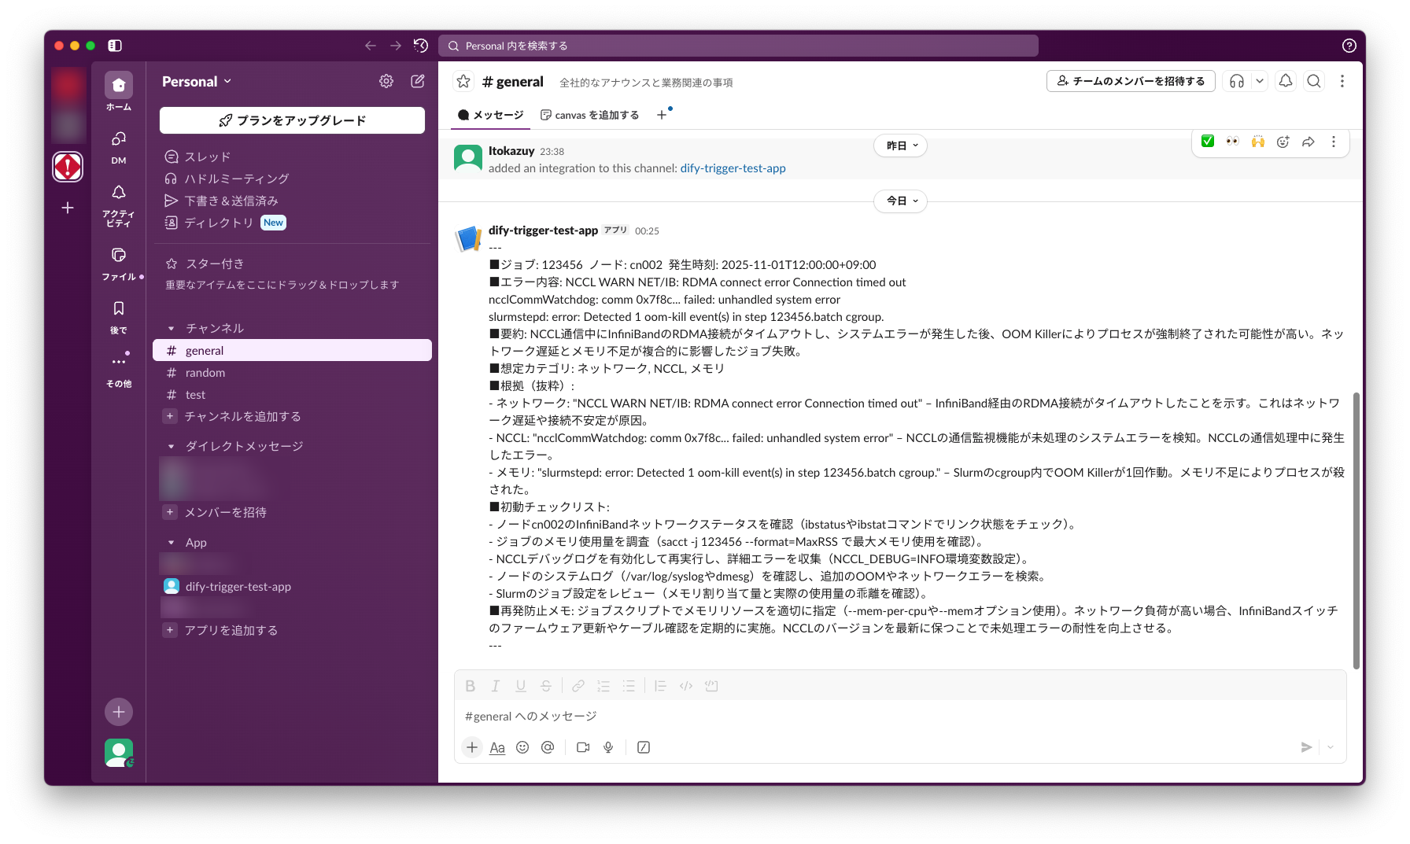Toggle the sidebar layout icon
The image size is (1410, 844).
click(115, 46)
